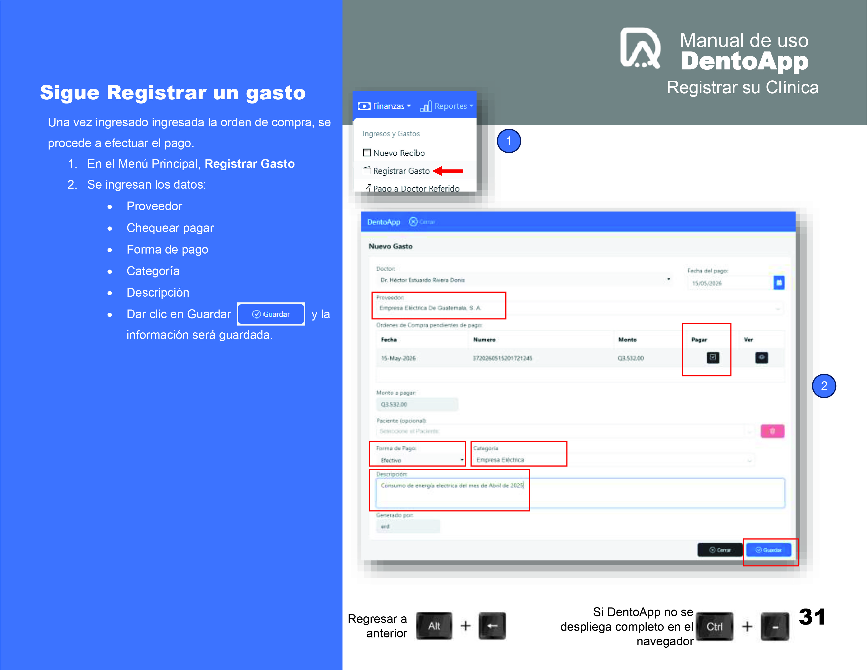Click the blue Guardar button in the form

click(x=769, y=550)
